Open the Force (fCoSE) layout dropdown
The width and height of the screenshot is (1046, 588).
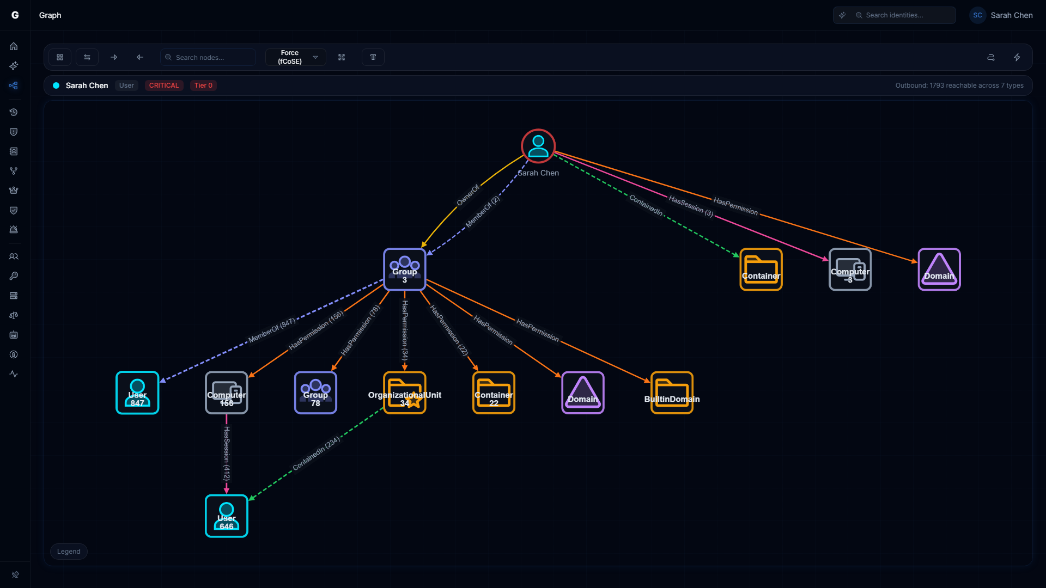(x=295, y=57)
